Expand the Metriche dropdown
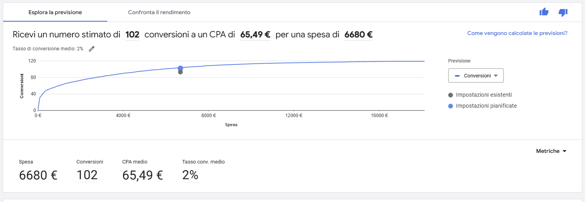Screen dimensions: 585x202 (x=551, y=151)
